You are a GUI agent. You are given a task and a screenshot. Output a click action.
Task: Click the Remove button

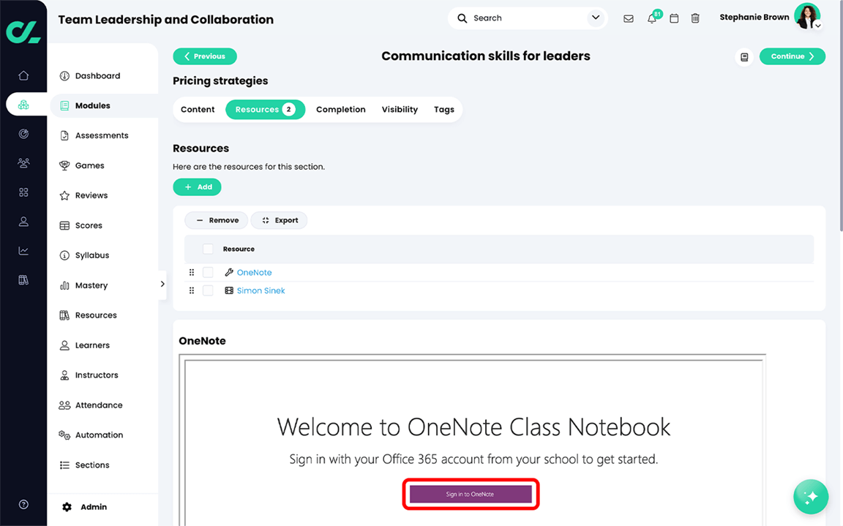click(216, 220)
